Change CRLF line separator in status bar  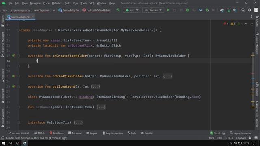click(x=219, y=138)
